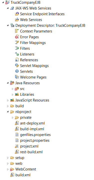Screen dimensions: 94x180
Task: Select the References entry
Action: pos(27,60)
